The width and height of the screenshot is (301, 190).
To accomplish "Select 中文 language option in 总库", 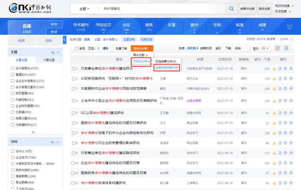I will 54,24.
